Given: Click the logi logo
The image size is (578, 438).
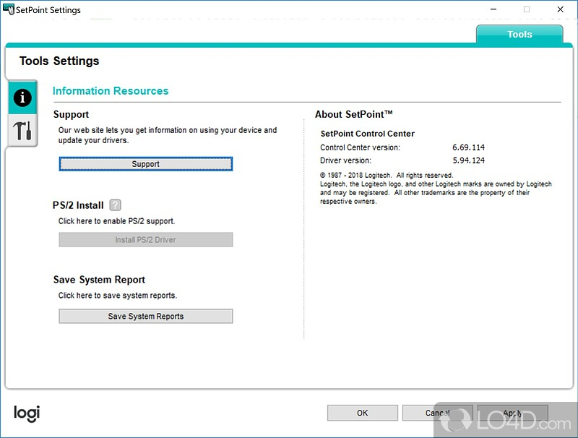Looking at the screenshot, I should click(27, 413).
